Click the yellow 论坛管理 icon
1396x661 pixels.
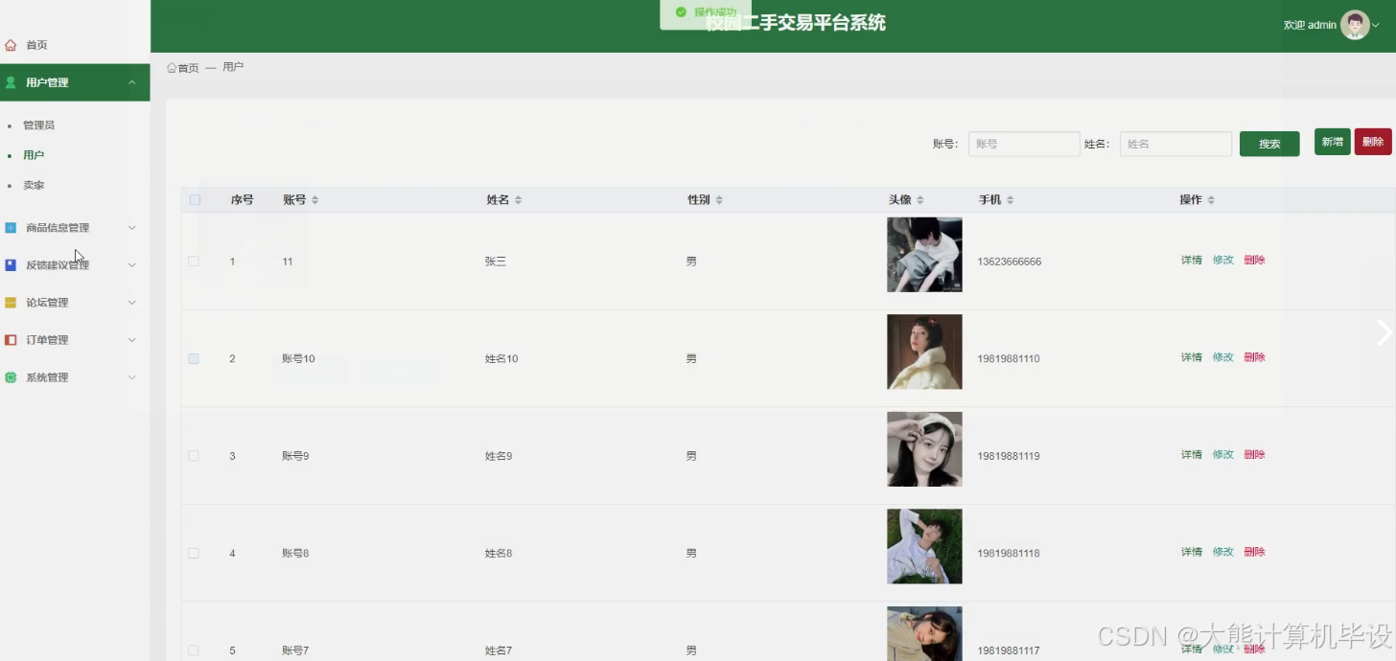11,303
